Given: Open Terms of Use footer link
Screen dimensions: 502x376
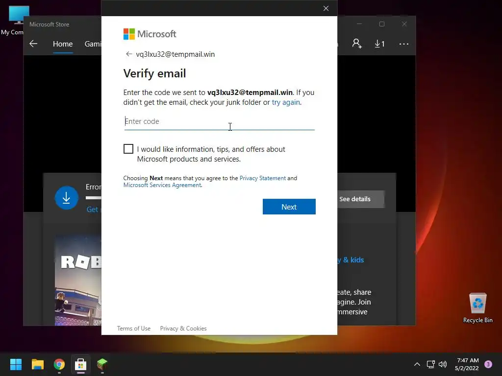Looking at the screenshot, I should click(x=133, y=329).
